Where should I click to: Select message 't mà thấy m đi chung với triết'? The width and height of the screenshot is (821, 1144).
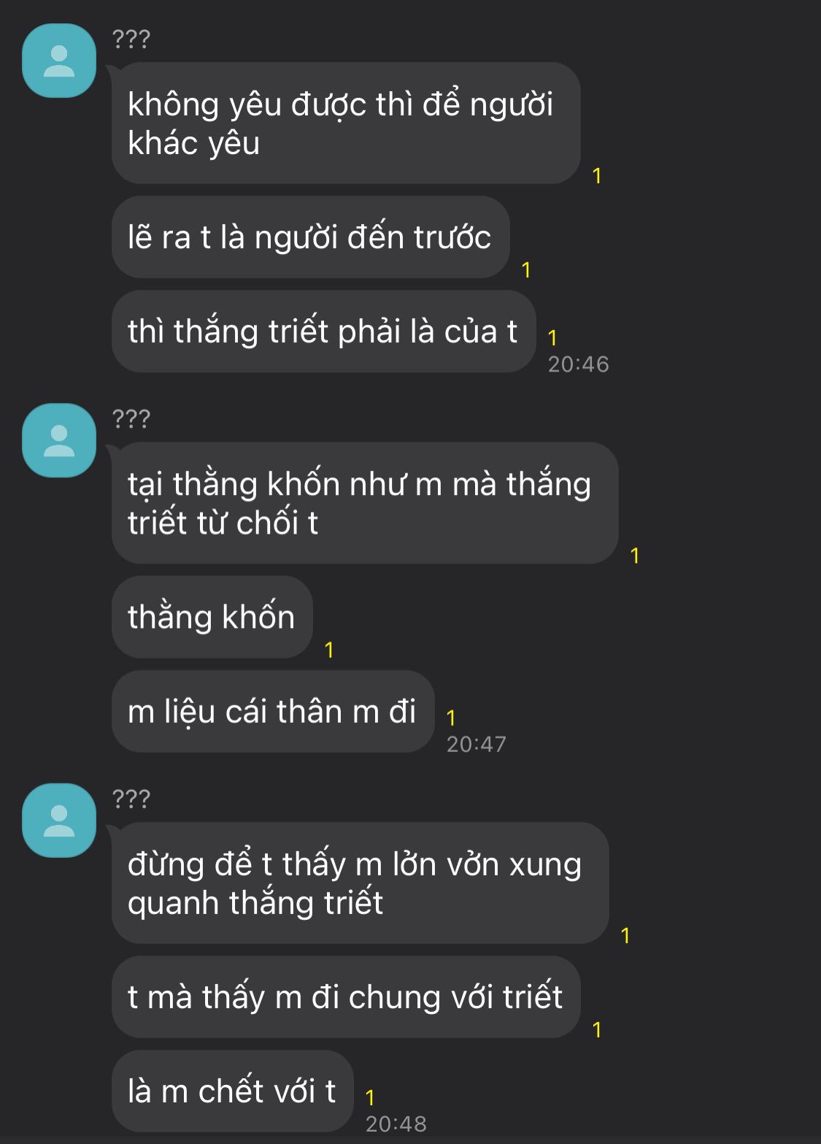click(x=346, y=997)
